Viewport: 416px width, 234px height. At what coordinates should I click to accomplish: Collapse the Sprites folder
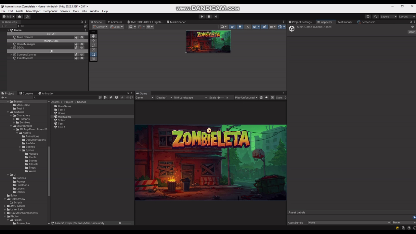[x=20, y=150]
